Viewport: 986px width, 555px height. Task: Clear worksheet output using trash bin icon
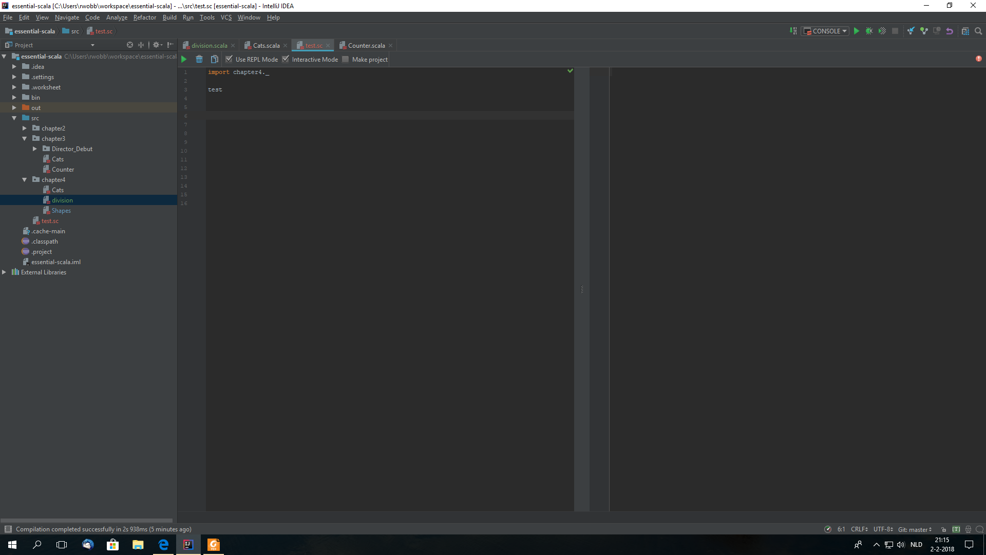coord(199,59)
